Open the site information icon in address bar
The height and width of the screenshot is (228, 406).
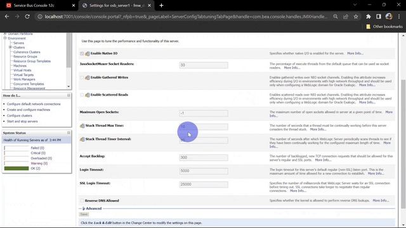(40, 16)
